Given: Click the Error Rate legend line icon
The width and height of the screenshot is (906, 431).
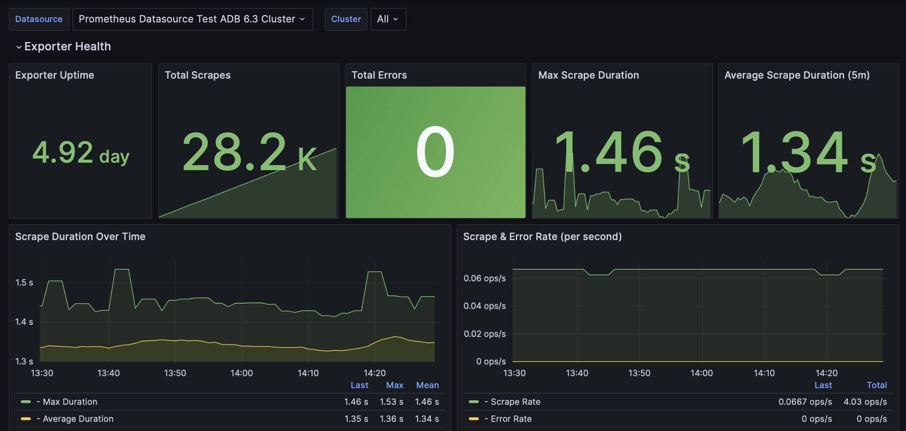Looking at the screenshot, I should click(474, 419).
